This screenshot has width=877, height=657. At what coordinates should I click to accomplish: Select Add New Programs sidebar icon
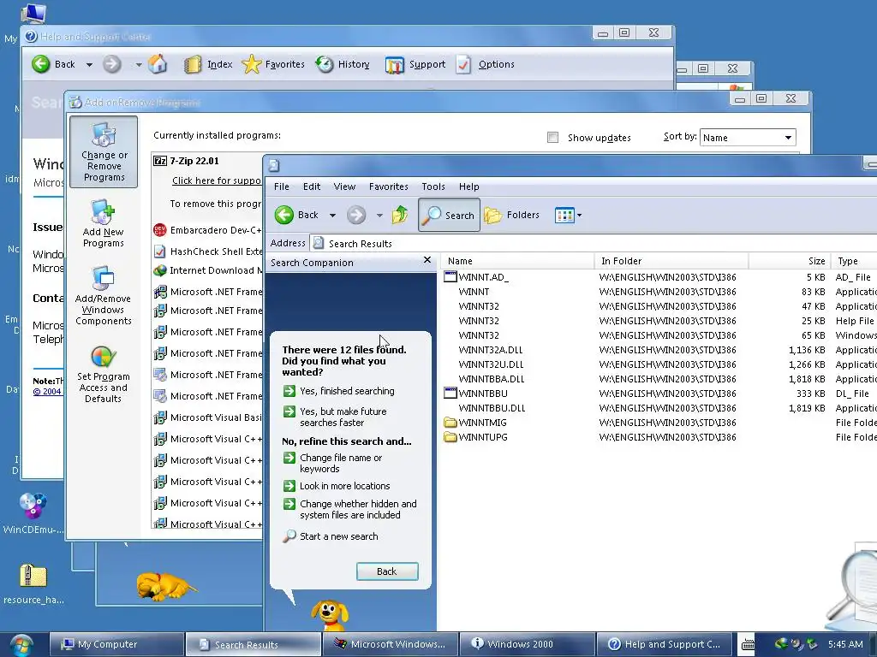[104, 223]
